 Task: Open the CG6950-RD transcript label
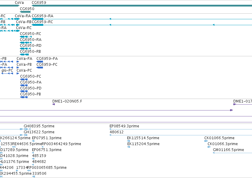pyautogui.click(x=31, y=46)
